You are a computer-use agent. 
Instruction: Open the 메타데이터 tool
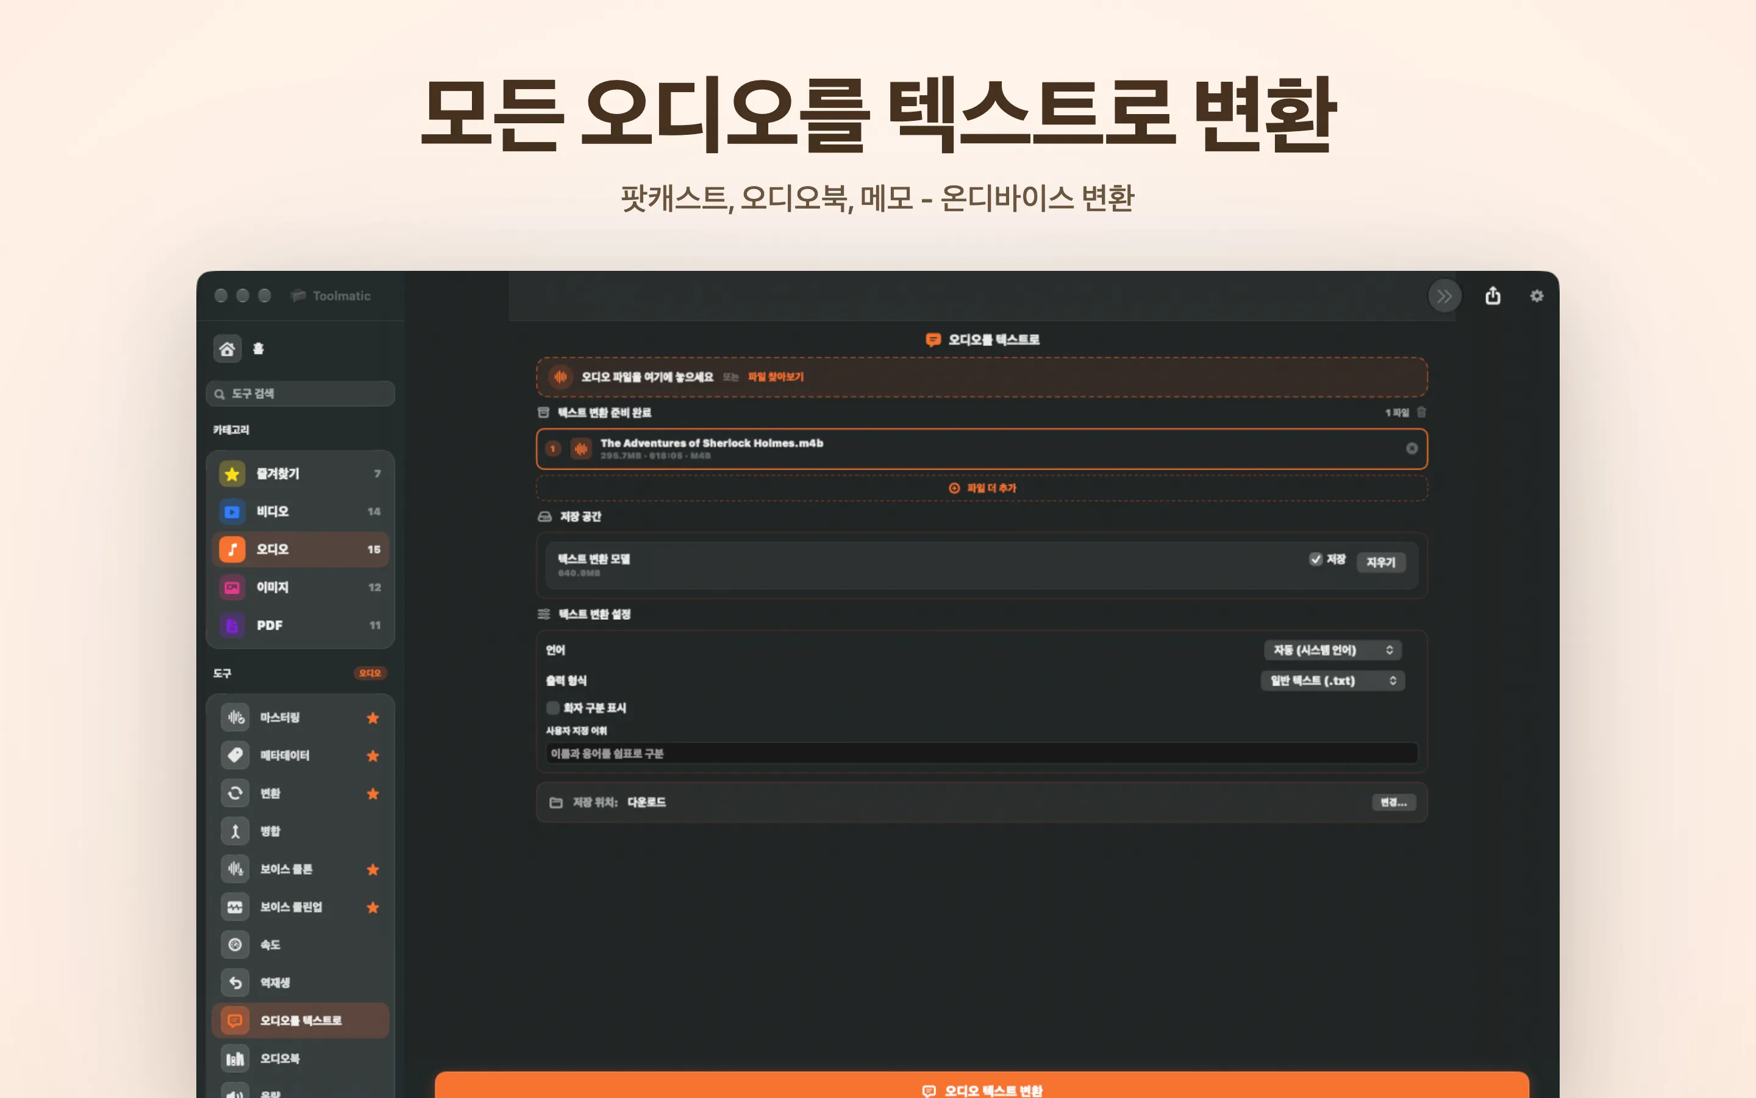coord(300,755)
